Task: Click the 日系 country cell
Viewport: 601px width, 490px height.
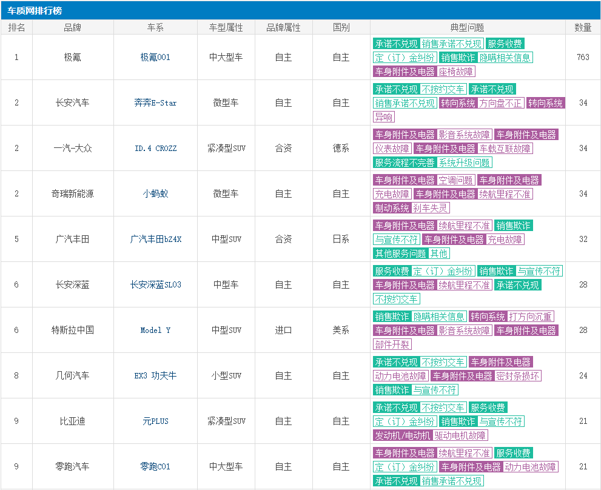Action: (x=341, y=240)
